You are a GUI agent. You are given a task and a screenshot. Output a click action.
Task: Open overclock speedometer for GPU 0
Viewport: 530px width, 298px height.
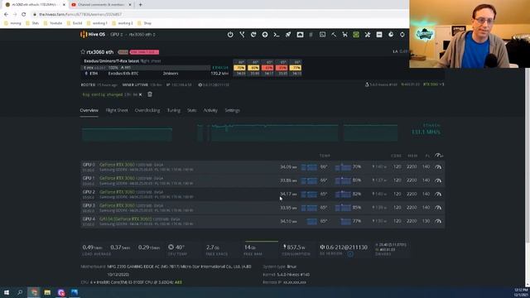438,167
